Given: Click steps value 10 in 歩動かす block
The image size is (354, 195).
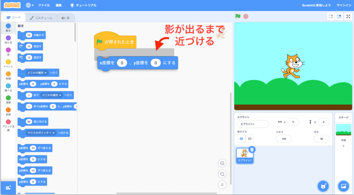Looking at the screenshot, I should pyautogui.click(x=29, y=35).
